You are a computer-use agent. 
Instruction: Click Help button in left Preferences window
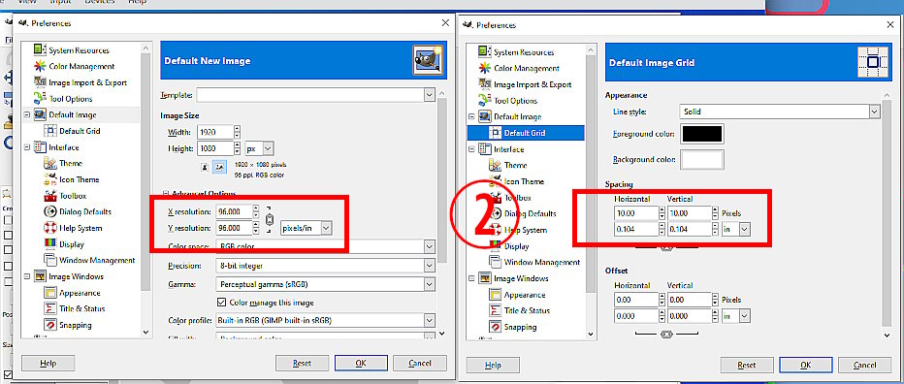[48, 364]
